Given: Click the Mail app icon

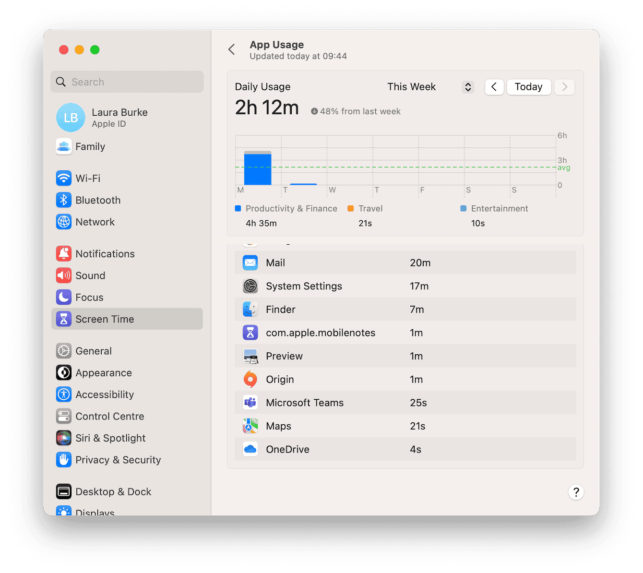Looking at the screenshot, I should click(x=250, y=263).
